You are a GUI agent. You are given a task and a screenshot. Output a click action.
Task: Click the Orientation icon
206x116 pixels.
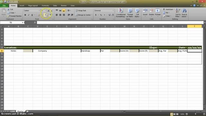tap(69, 11)
